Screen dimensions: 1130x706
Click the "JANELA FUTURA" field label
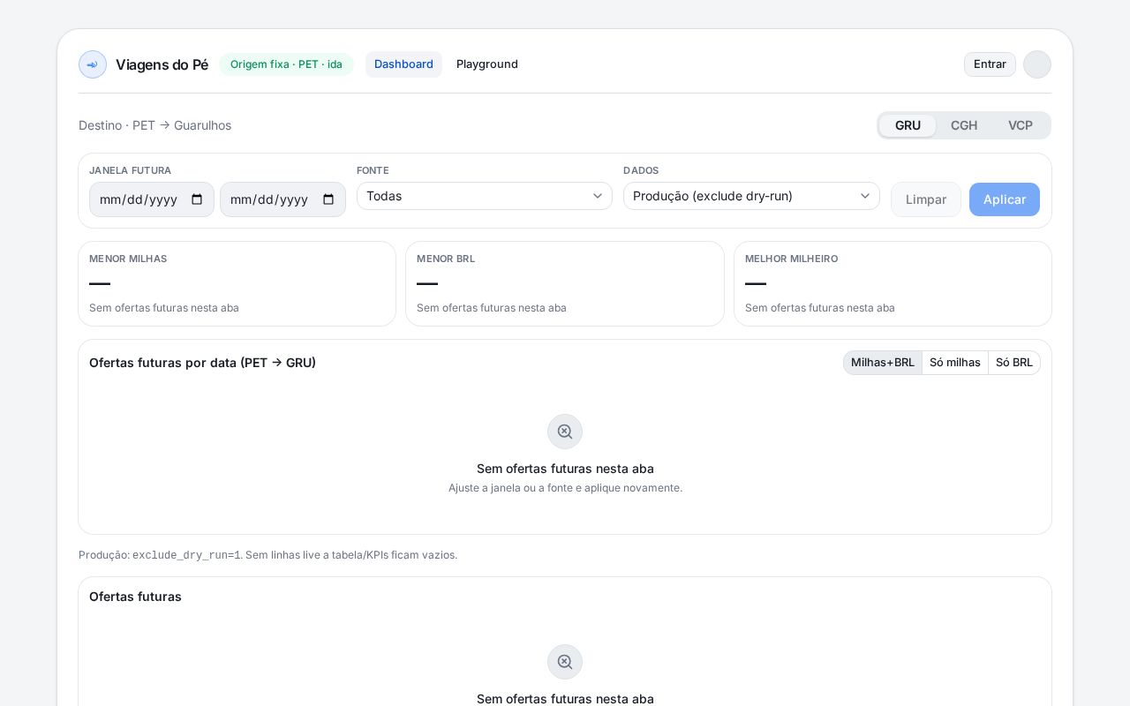point(130,170)
